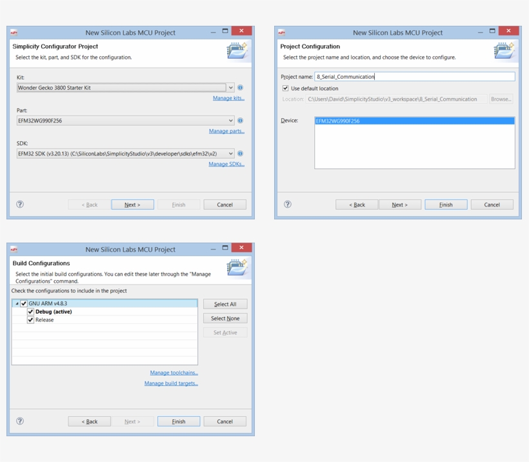Click help icon in Project Configuration dialog
Image resolution: width=529 pixels, height=462 pixels.
(x=288, y=204)
